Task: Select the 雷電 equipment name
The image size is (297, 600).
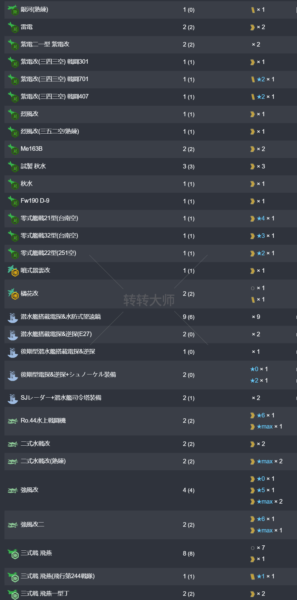Action: [27, 27]
